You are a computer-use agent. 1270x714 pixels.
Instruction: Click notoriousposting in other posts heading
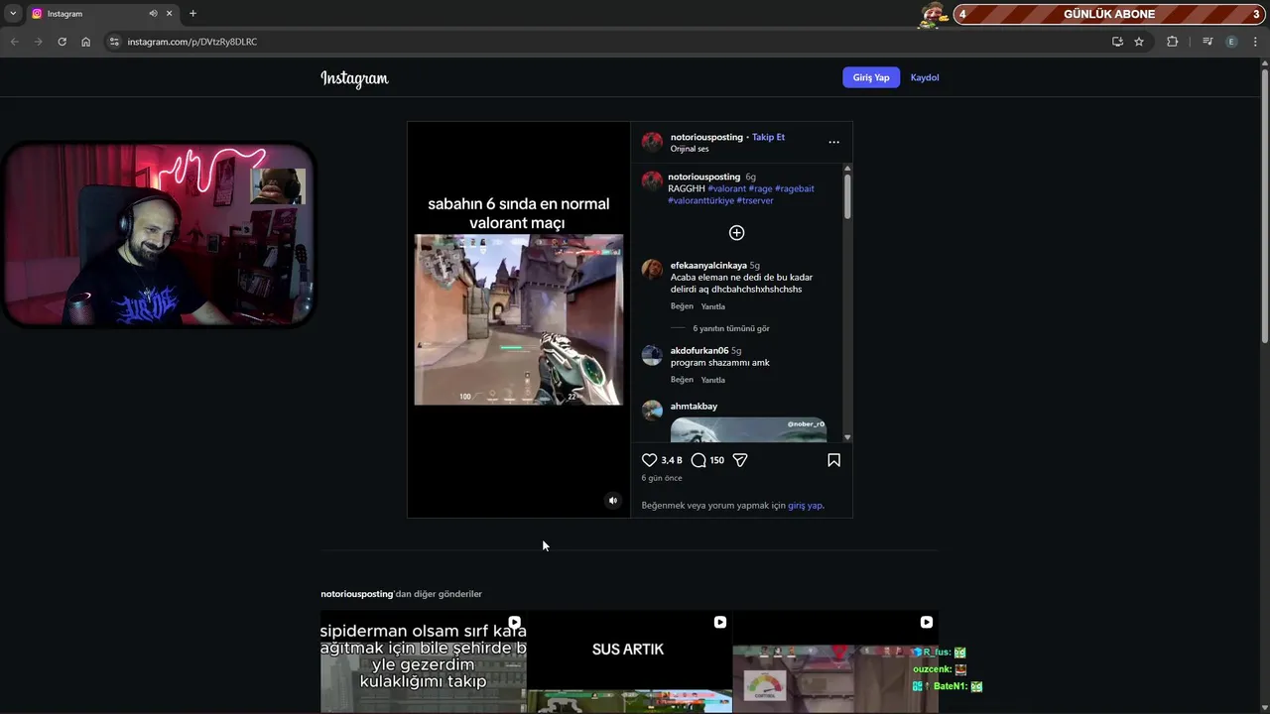(356, 594)
